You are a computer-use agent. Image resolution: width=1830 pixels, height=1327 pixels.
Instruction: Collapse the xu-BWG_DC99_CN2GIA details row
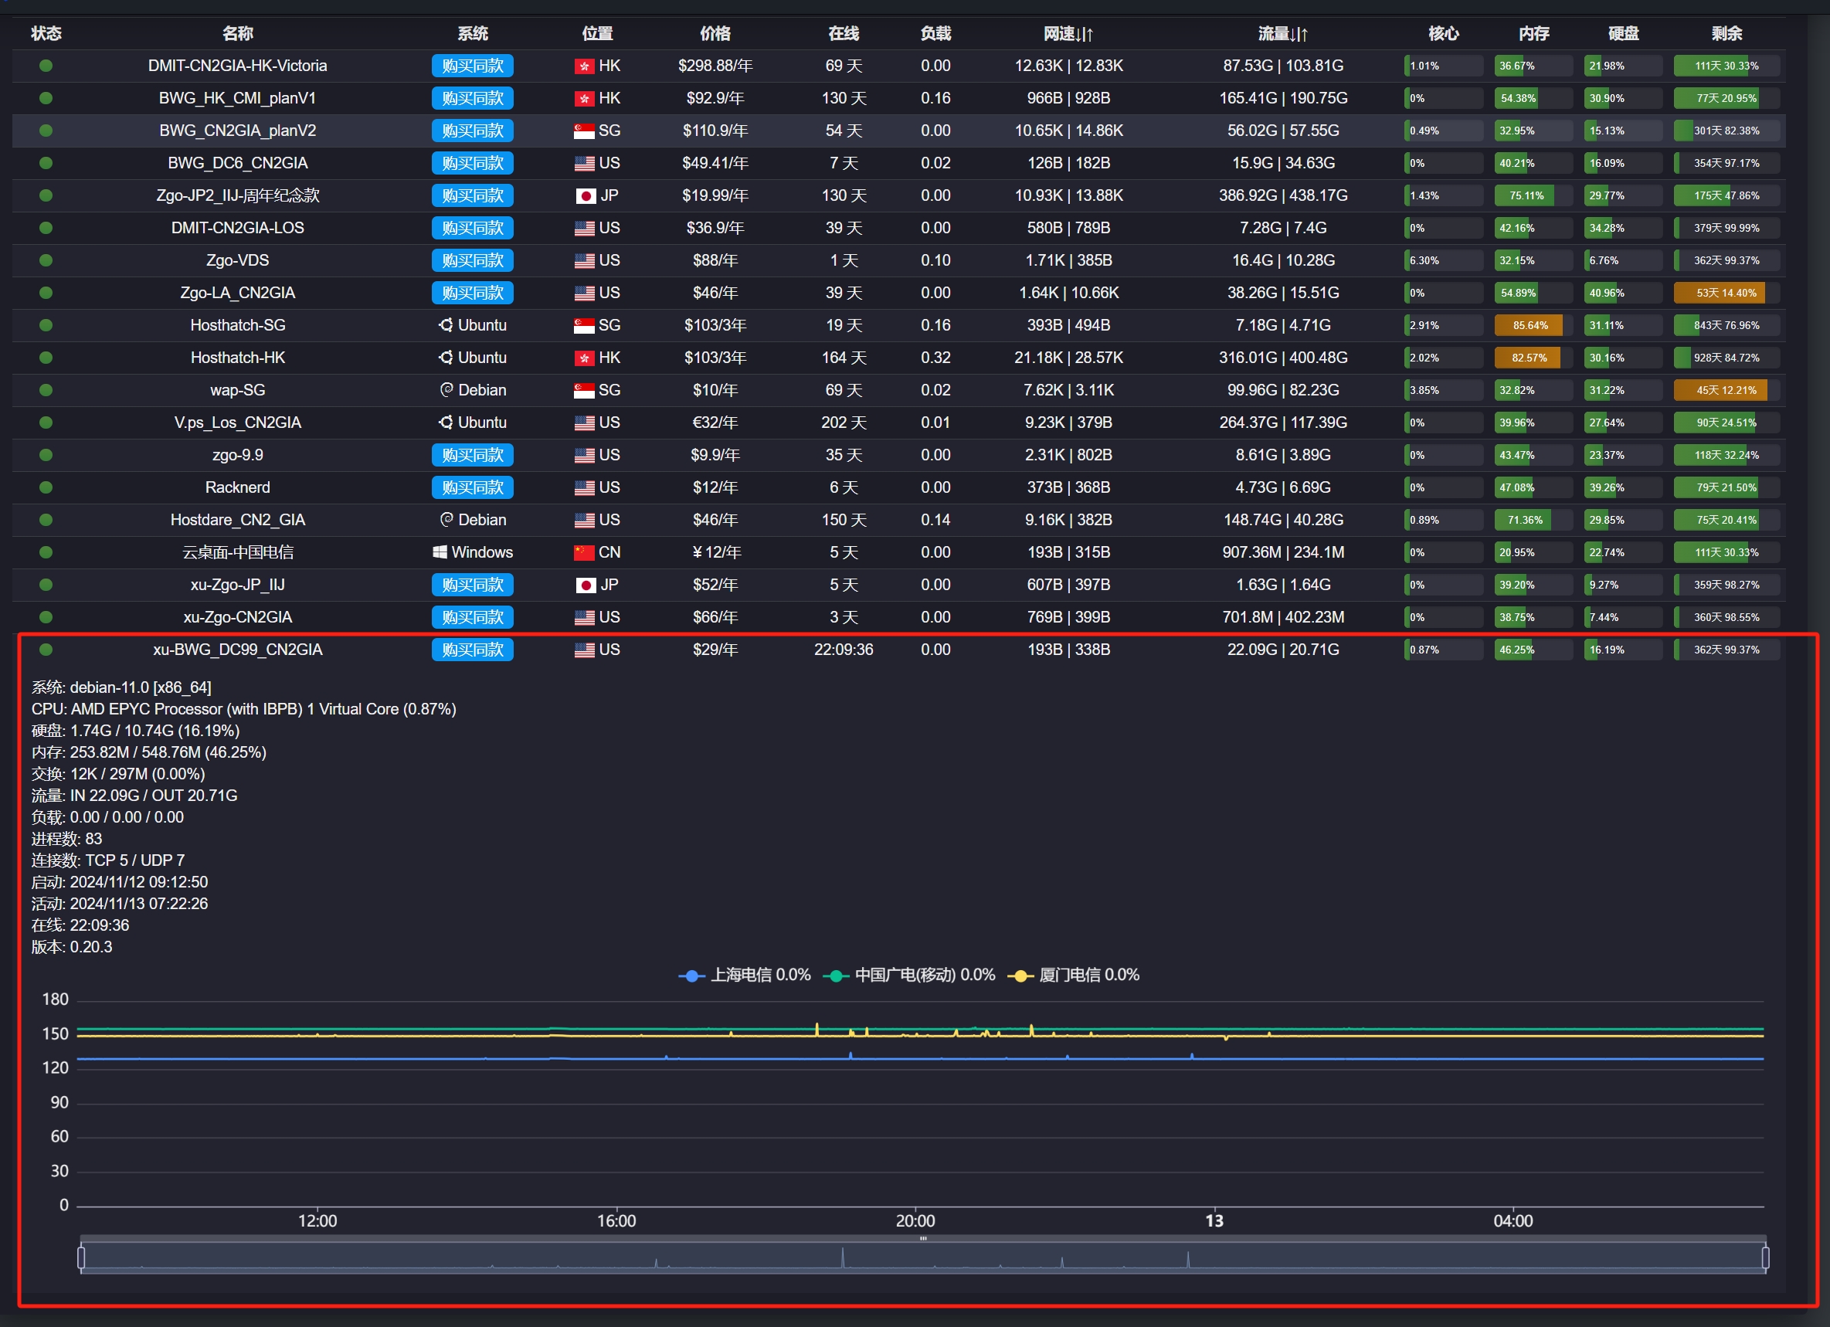coord(898,650)
